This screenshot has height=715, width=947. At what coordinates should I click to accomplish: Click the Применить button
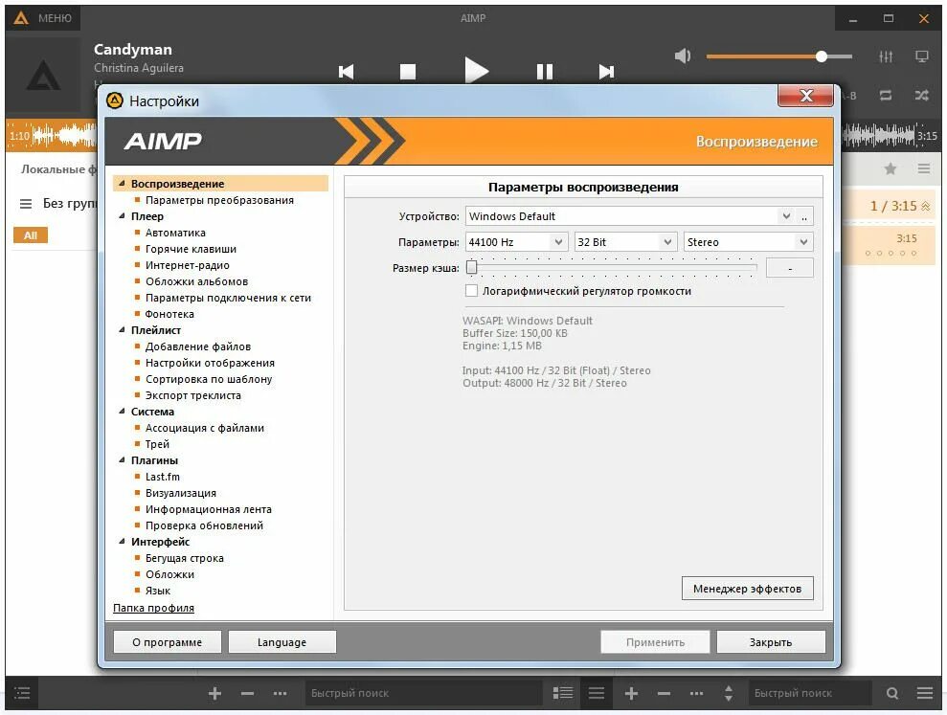[x=655, y=642]
